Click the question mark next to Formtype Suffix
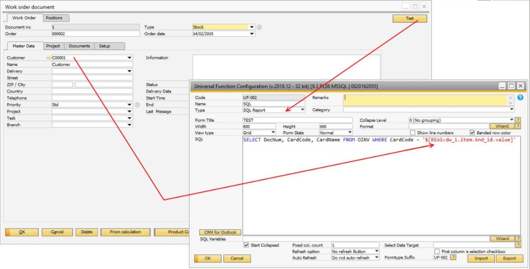The height and width of the screenshot is (269, 530). [x=453, y=257]
